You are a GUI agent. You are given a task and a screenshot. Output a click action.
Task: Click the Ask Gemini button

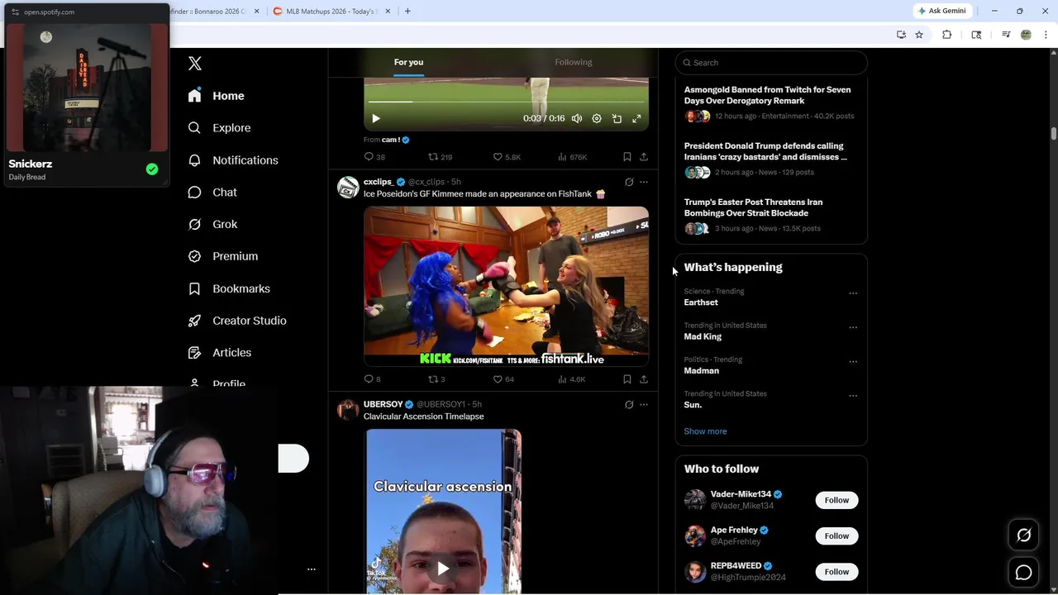point(942,11)
